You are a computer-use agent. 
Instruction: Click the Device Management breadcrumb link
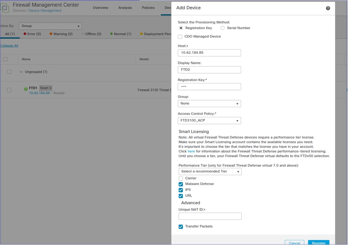(x=45, y=11)
